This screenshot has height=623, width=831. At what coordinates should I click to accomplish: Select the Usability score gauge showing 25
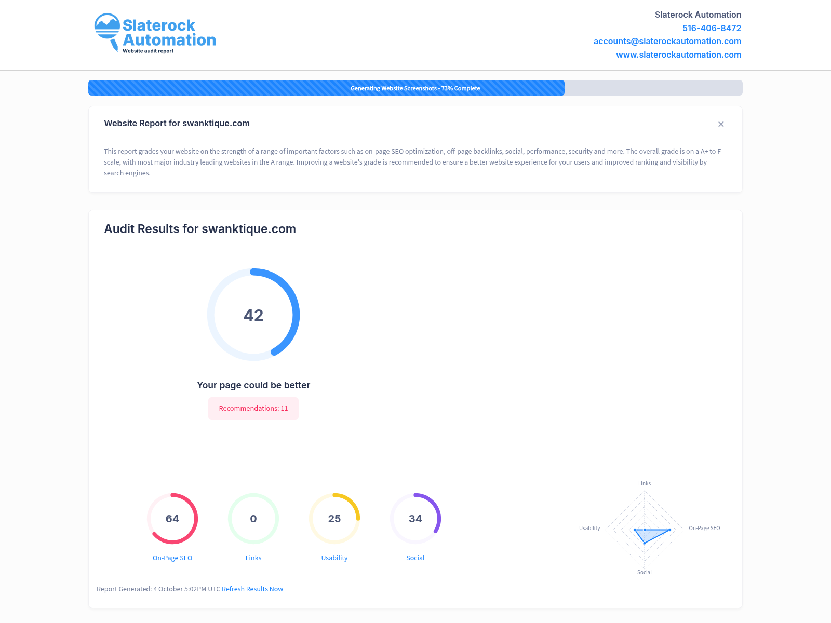(334, 519)
